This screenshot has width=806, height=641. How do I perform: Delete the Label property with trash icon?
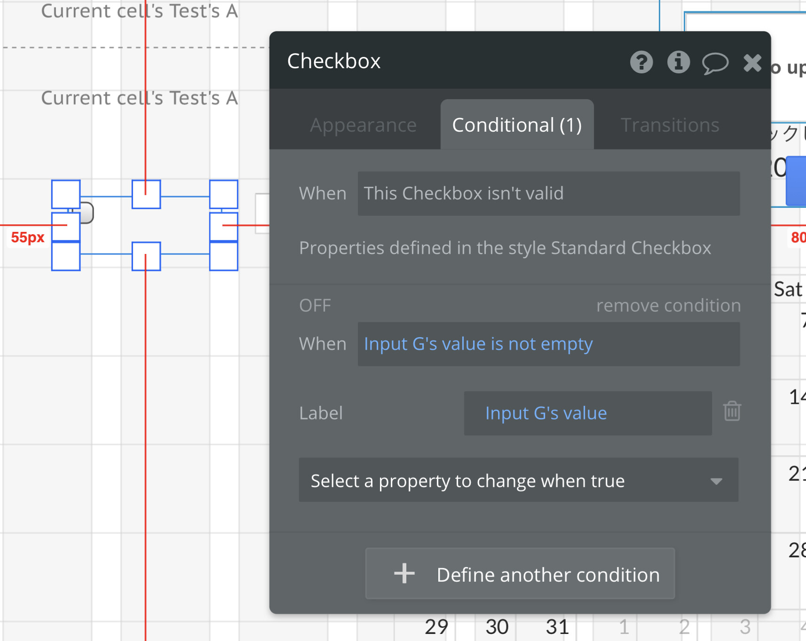click(x=732, y=412)
